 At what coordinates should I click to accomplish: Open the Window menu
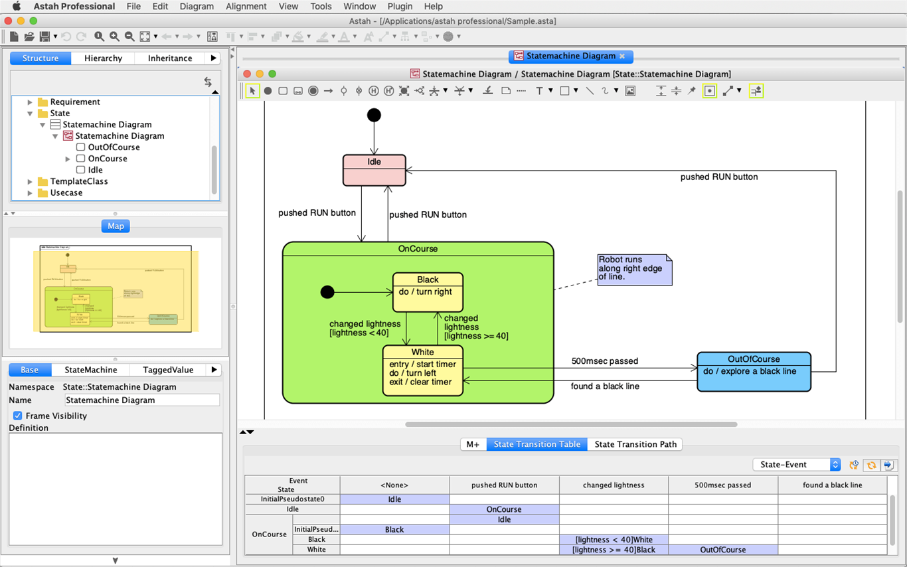click(x=359, y=7)
